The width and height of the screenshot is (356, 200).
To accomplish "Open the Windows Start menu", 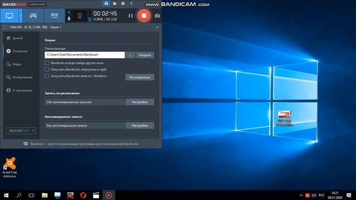I will click(6, 195).
